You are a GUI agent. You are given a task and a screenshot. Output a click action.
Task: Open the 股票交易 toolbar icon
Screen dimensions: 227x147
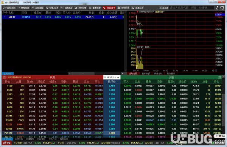pos(137,8)
